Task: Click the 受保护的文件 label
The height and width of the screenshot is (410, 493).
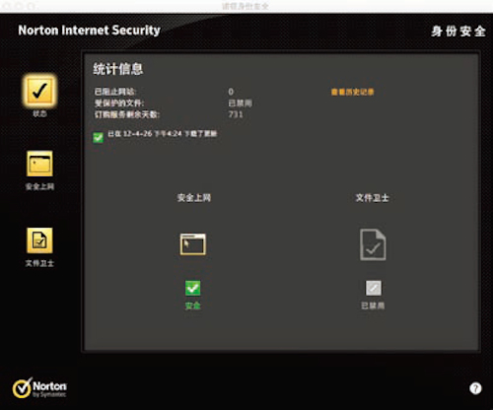Action: [119, 103]
